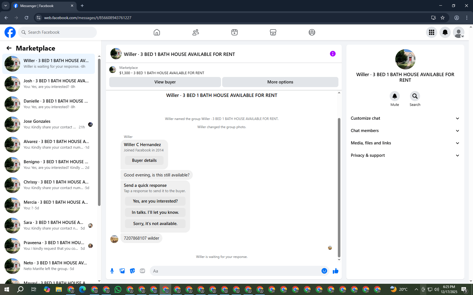The width and height of the screenshot is (473, 295).
Task: Open WhatsApp from the taskbar
Action: (x=118, y=289)
